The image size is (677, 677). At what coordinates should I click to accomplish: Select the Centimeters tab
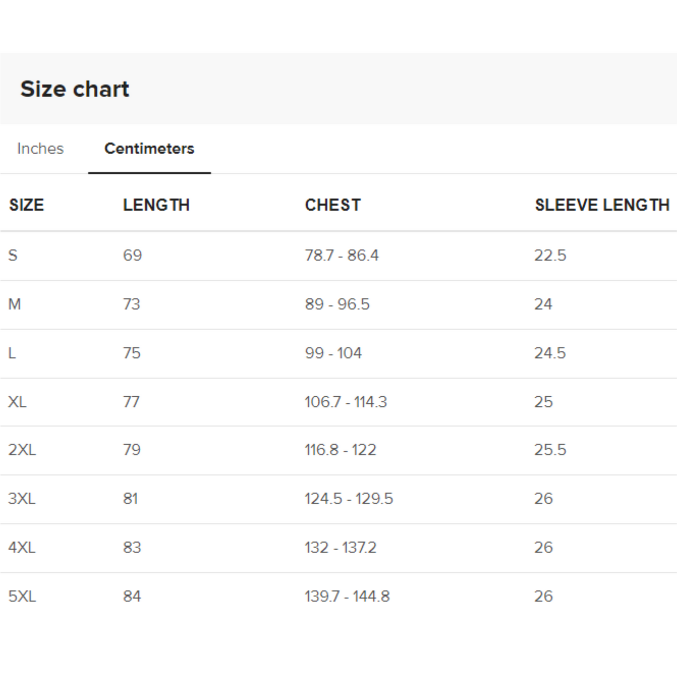(149, 148)
